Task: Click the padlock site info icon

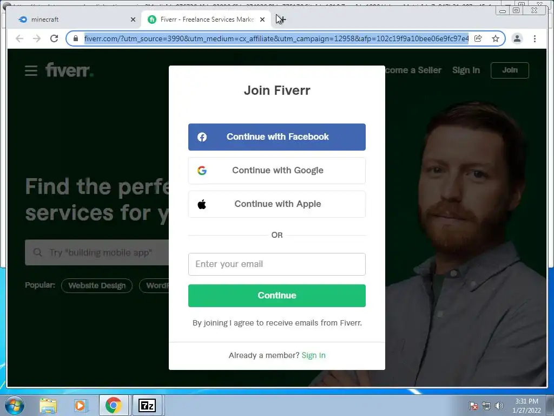Action: (76, 38)
